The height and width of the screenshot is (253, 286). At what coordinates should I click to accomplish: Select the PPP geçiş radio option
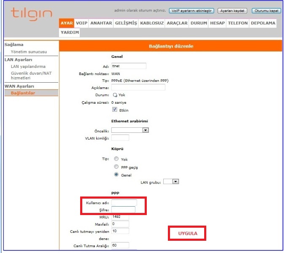(116, 167)
